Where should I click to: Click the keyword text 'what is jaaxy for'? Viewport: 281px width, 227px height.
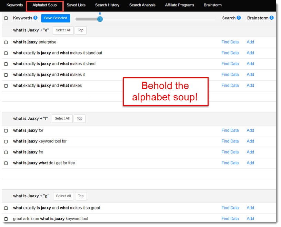point(28,130)
